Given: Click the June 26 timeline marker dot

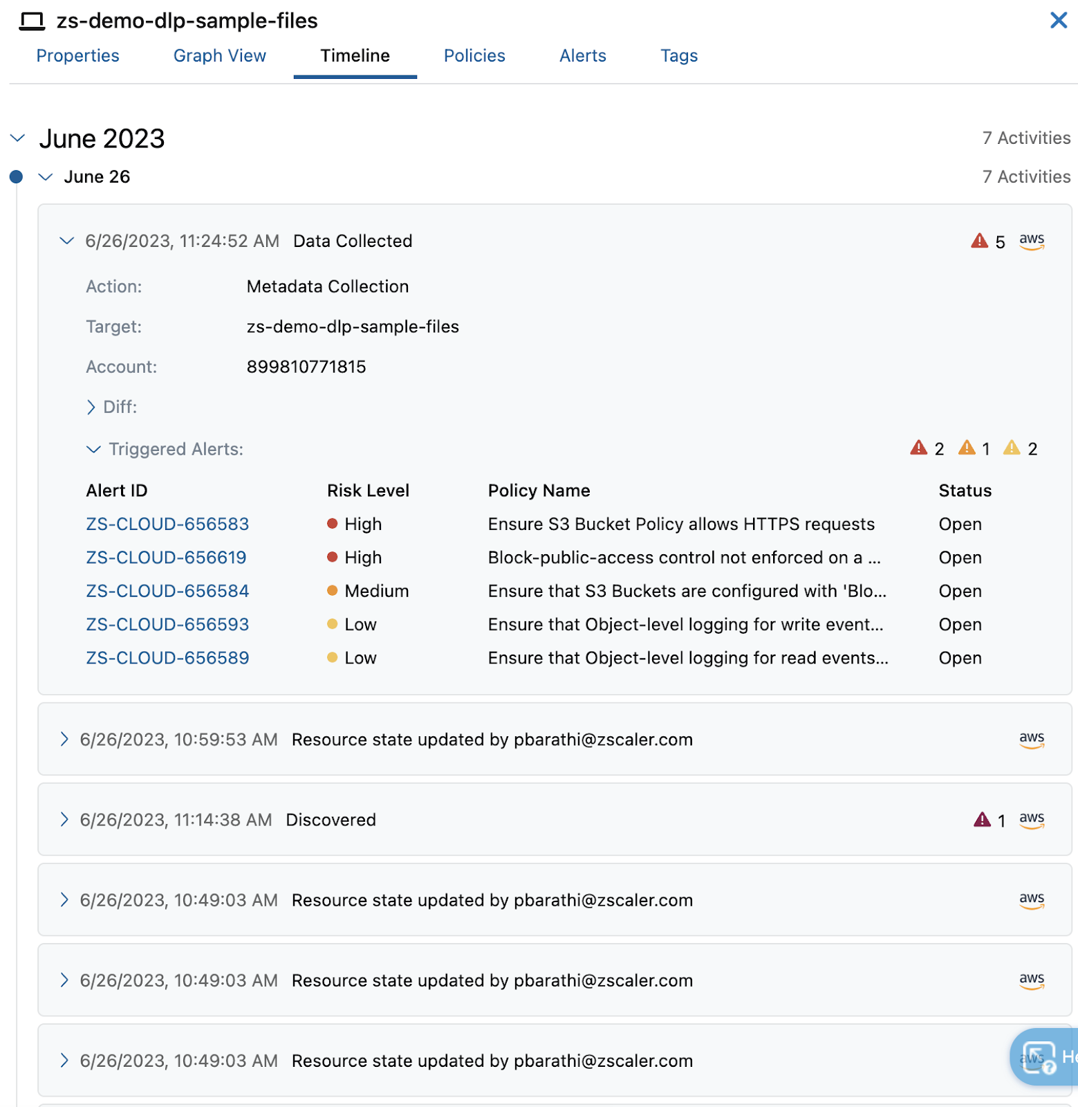Looking at the screenshot, I should pyautogui.click(x=16, y=177).
